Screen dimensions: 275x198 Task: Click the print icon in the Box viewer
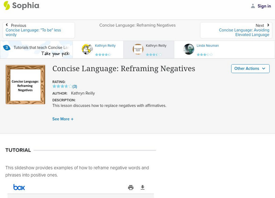click(x=131, y=187)
